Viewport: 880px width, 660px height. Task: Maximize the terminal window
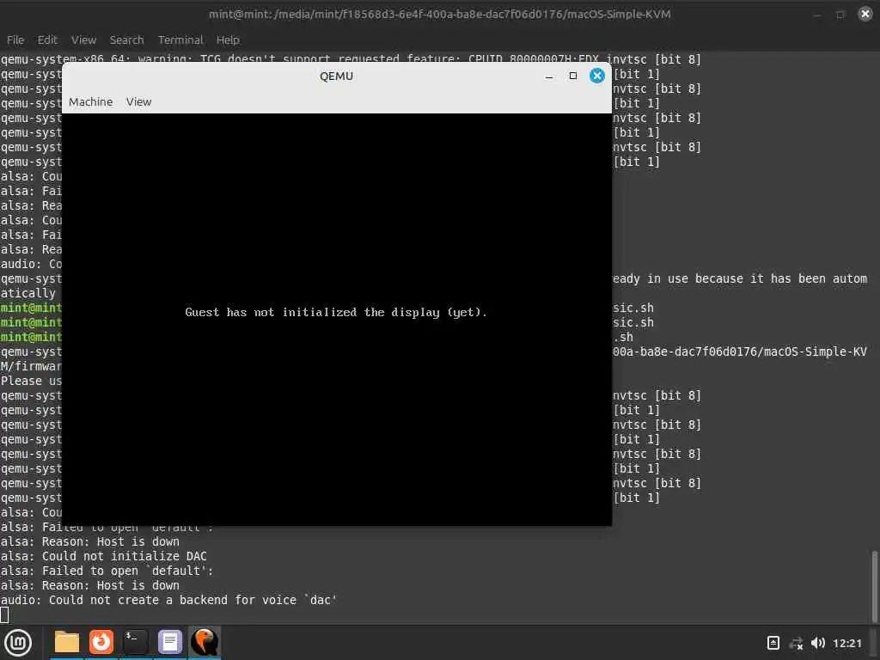click(840, 15)
